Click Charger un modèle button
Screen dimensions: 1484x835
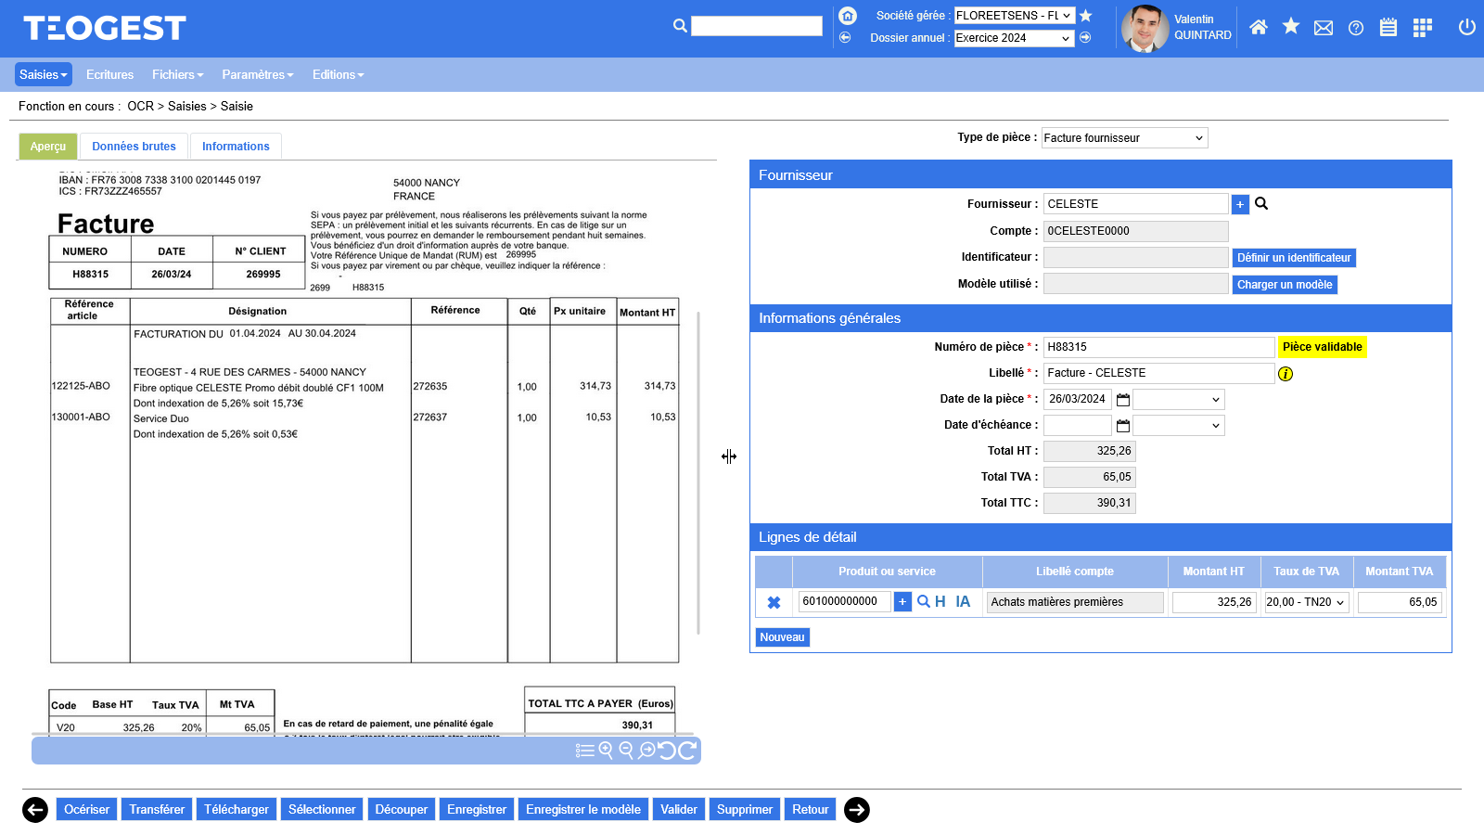[1285, 285]
